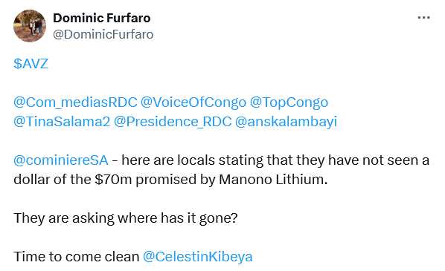
Task: Visit the @Presidence_RDC mention link
Action: [173, 122]
